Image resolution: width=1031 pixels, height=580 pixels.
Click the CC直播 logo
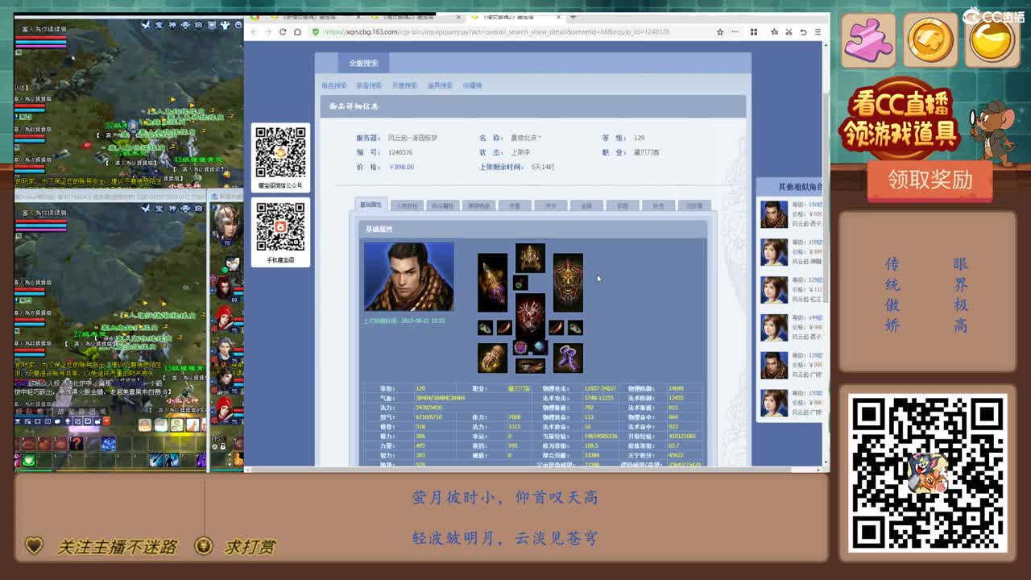click(x=993, y=17)
